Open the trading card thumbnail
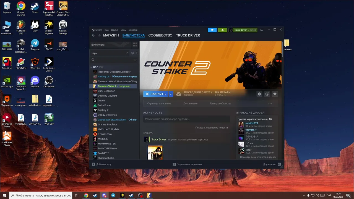The height and width of the screenshot is (199, 354). [x=155, y=153]
